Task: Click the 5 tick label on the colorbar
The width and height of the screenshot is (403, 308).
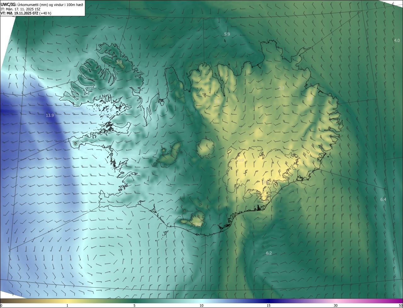Action: 134,306
